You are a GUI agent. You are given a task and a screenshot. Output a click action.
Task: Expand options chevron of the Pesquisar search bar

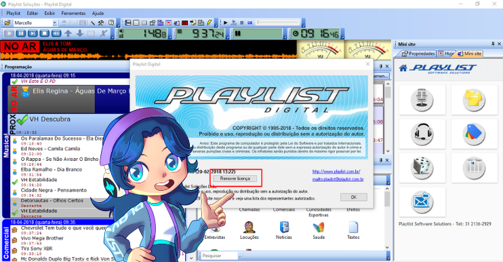pyautogui.click(x=388, y=256)
